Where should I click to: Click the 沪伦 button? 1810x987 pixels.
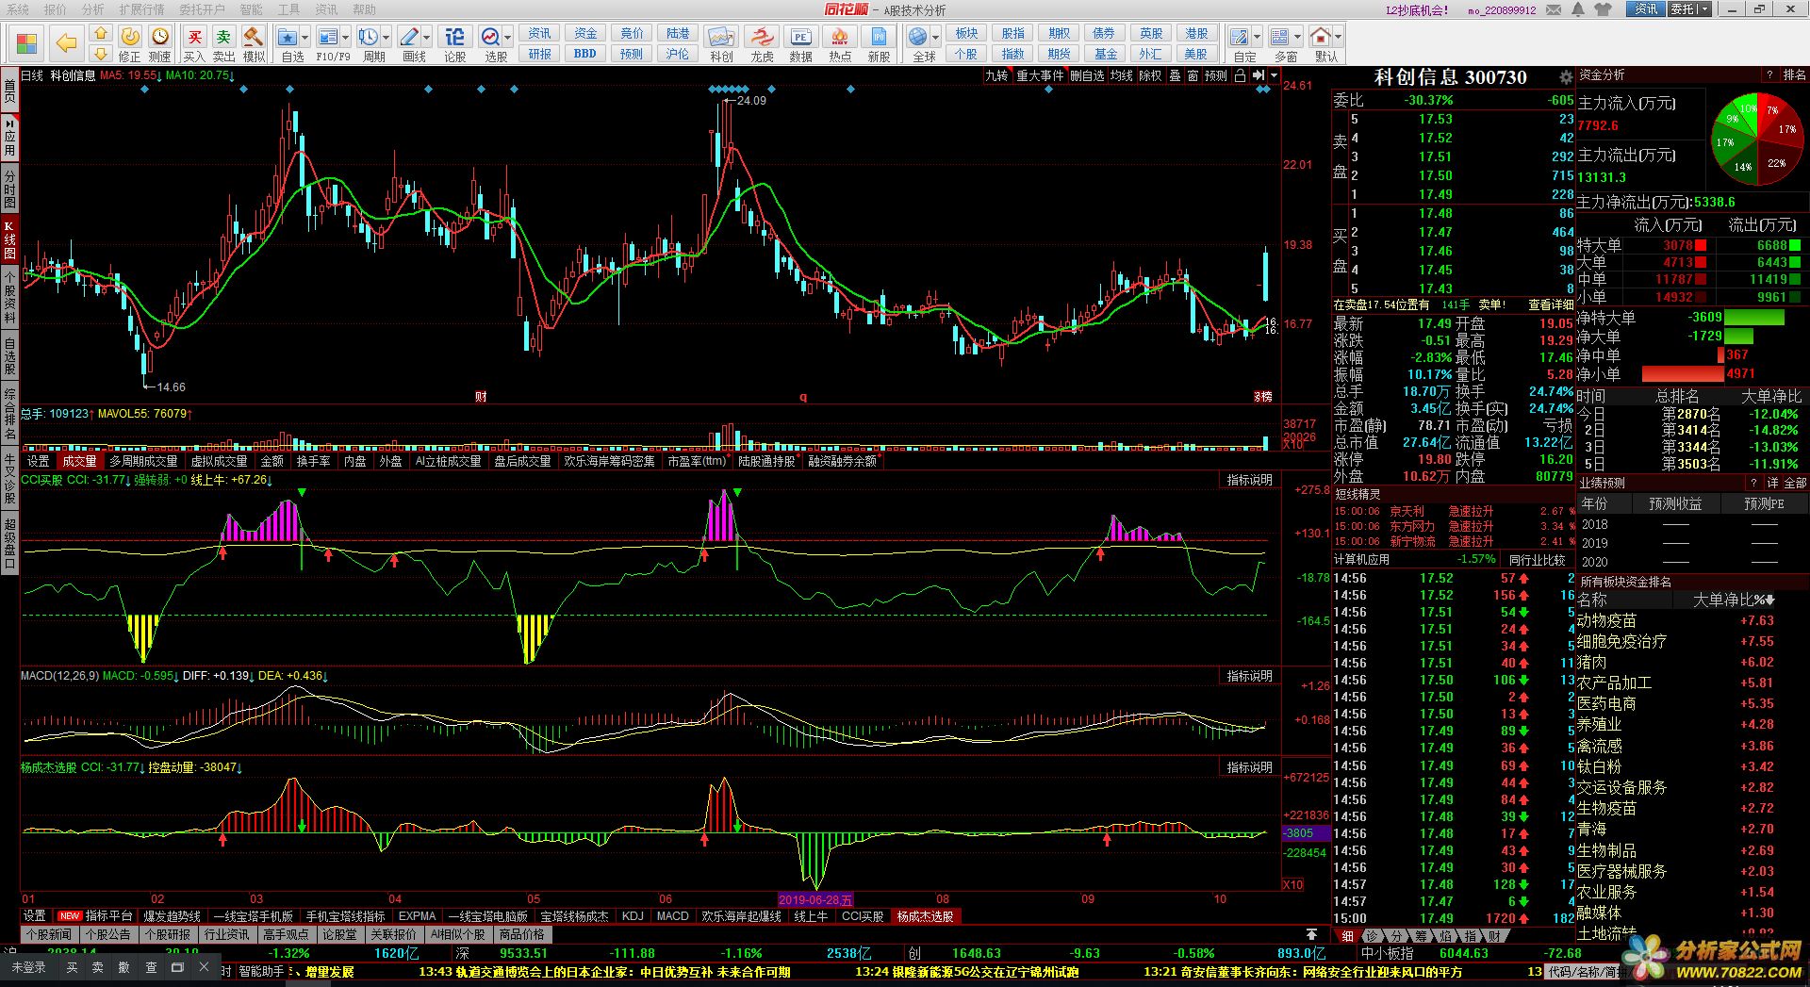coord(678,54)
